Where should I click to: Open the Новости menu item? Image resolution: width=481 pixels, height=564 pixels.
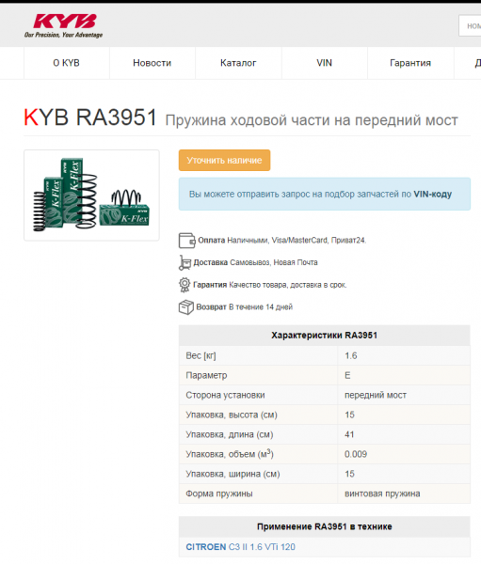coord(152,63)
